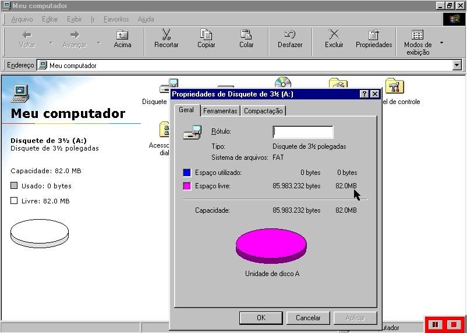This screenshot has width=467, height=333.
Task: Click the Disquete de 3½ (A:) sidebar heading
Action: coord(48,141)
